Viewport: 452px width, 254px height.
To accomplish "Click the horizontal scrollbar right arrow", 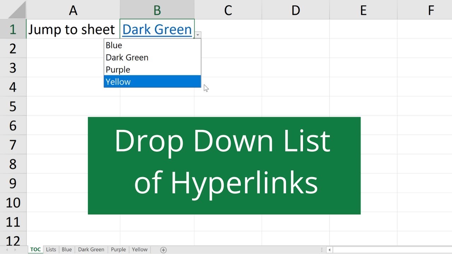I will pos(449,249).
